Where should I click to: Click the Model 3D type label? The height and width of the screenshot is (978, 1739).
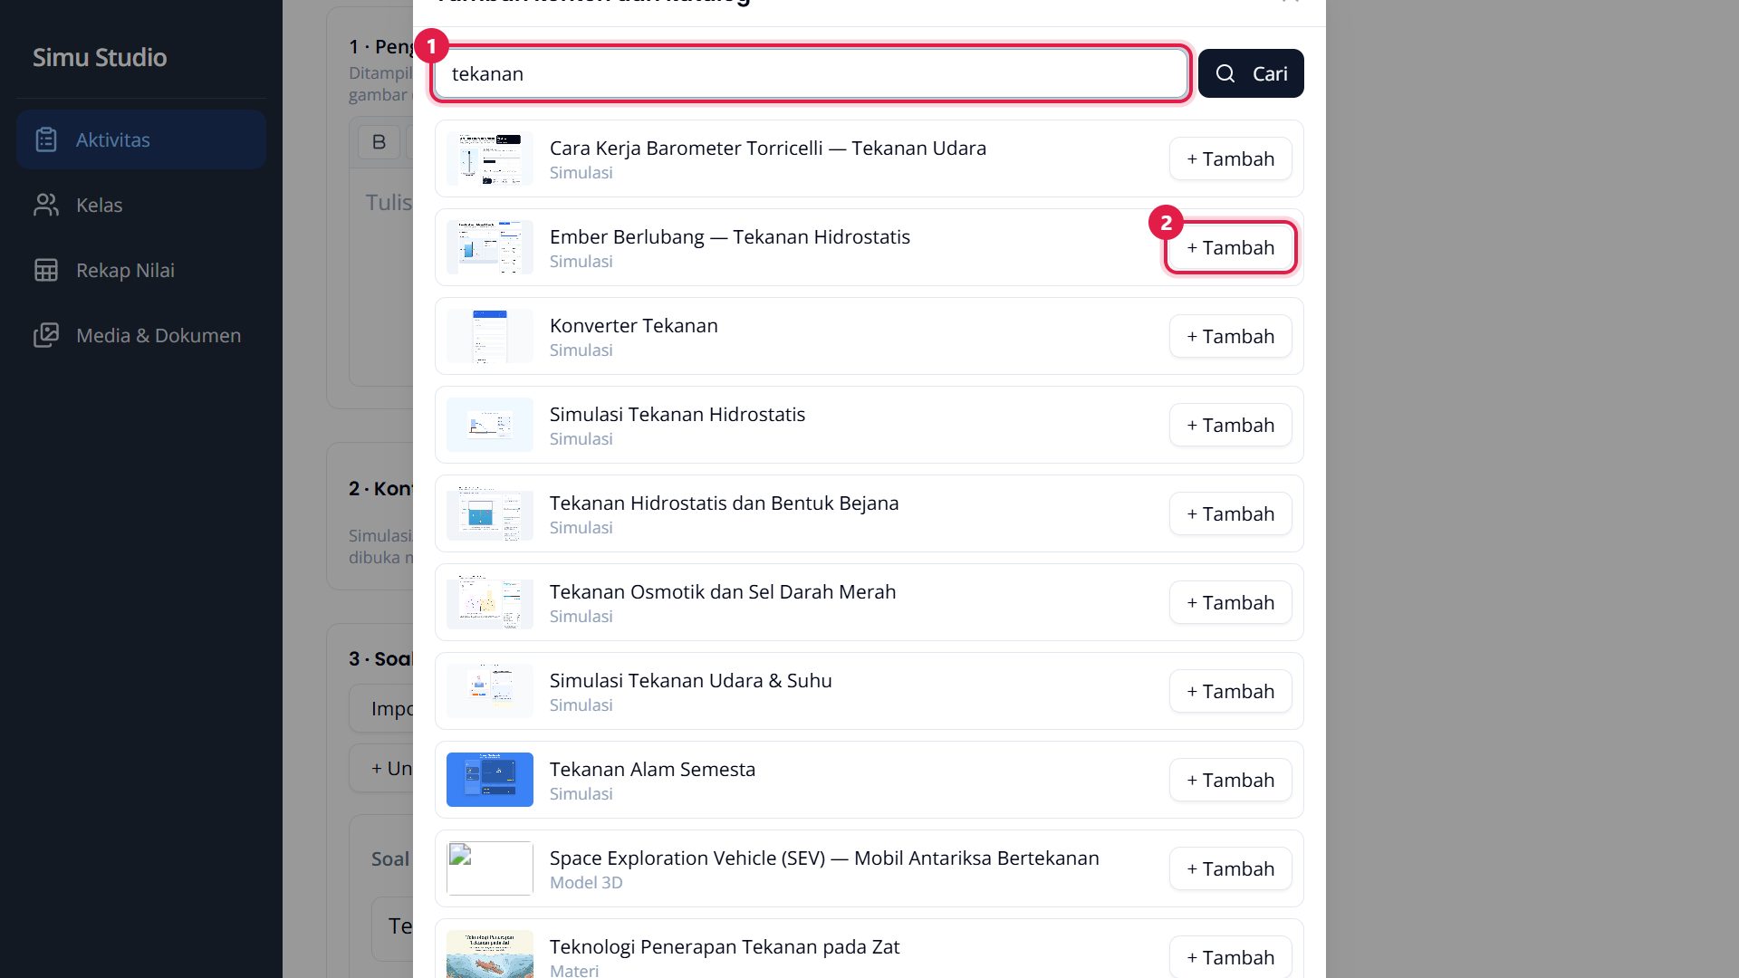point(586,882)
